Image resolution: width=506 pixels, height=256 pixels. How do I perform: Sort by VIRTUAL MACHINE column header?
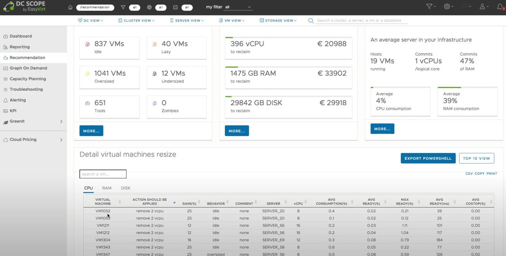point(103,202)
